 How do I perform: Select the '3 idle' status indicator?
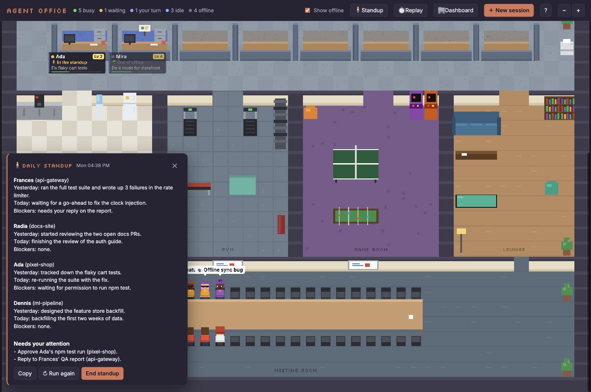click(174, 10)
